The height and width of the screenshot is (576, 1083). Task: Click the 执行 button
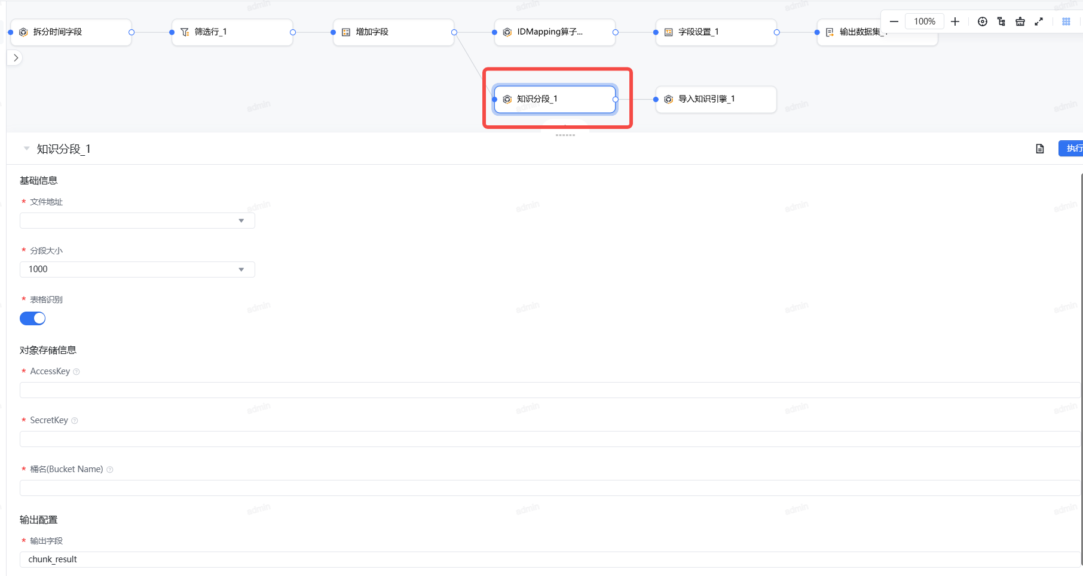1071,149
